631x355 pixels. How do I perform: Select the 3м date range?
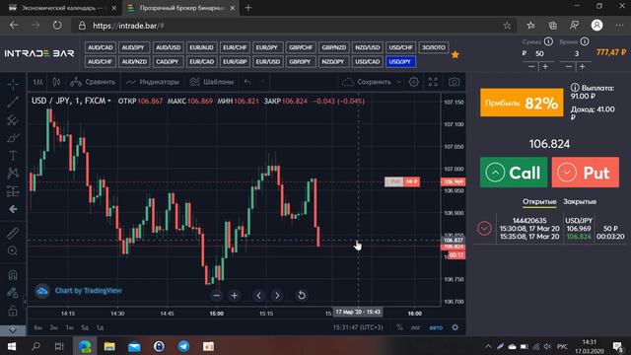[x=53, y=327]
